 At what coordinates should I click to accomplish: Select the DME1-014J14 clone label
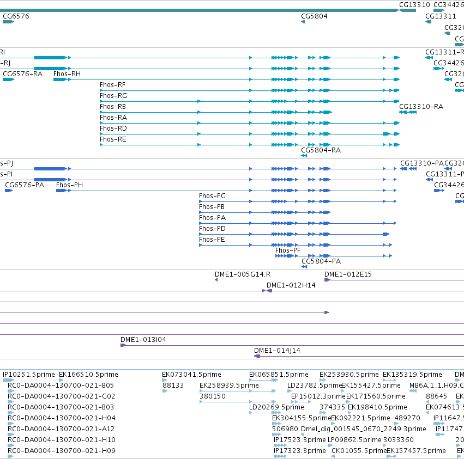point(277,351)
